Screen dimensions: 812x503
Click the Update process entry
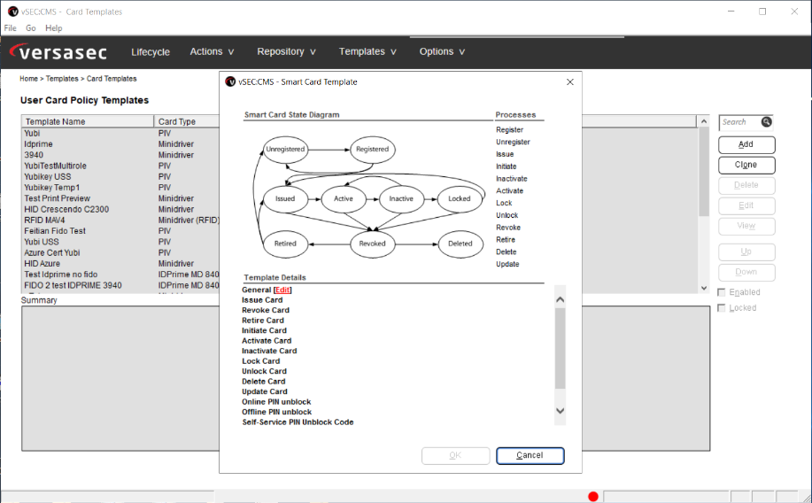click(x=507, y=264)
